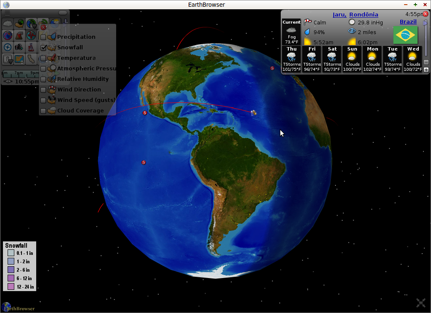
Task: Click the weather panel side slider arrow
Action: pyautogui.click(x=425, y=23)
